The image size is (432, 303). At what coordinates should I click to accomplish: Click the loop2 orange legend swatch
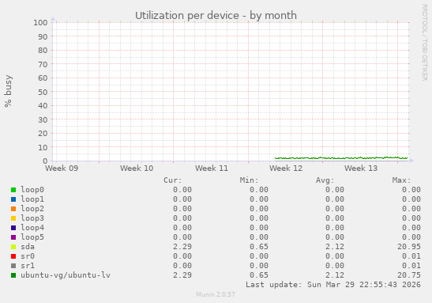click(13, 209)
